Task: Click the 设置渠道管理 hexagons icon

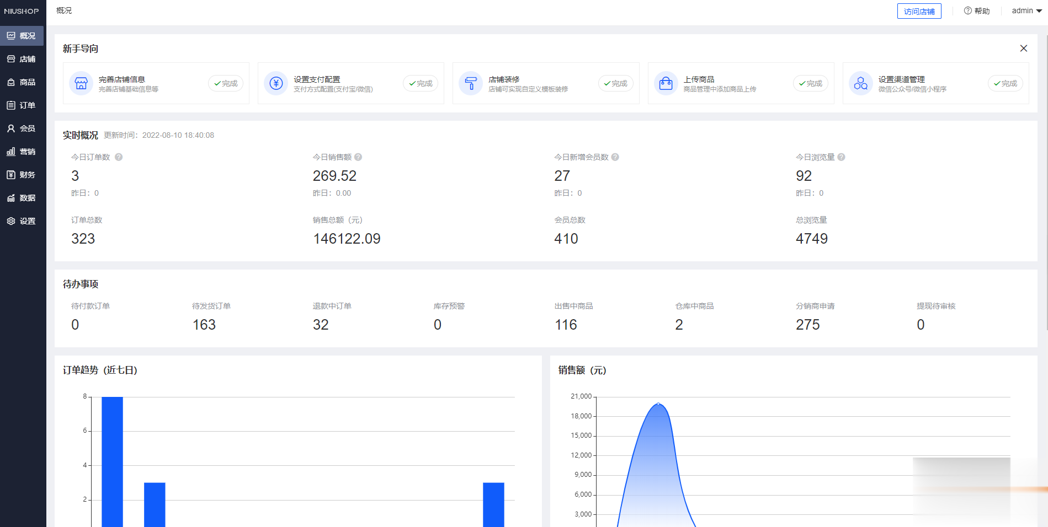Action: 861,83
